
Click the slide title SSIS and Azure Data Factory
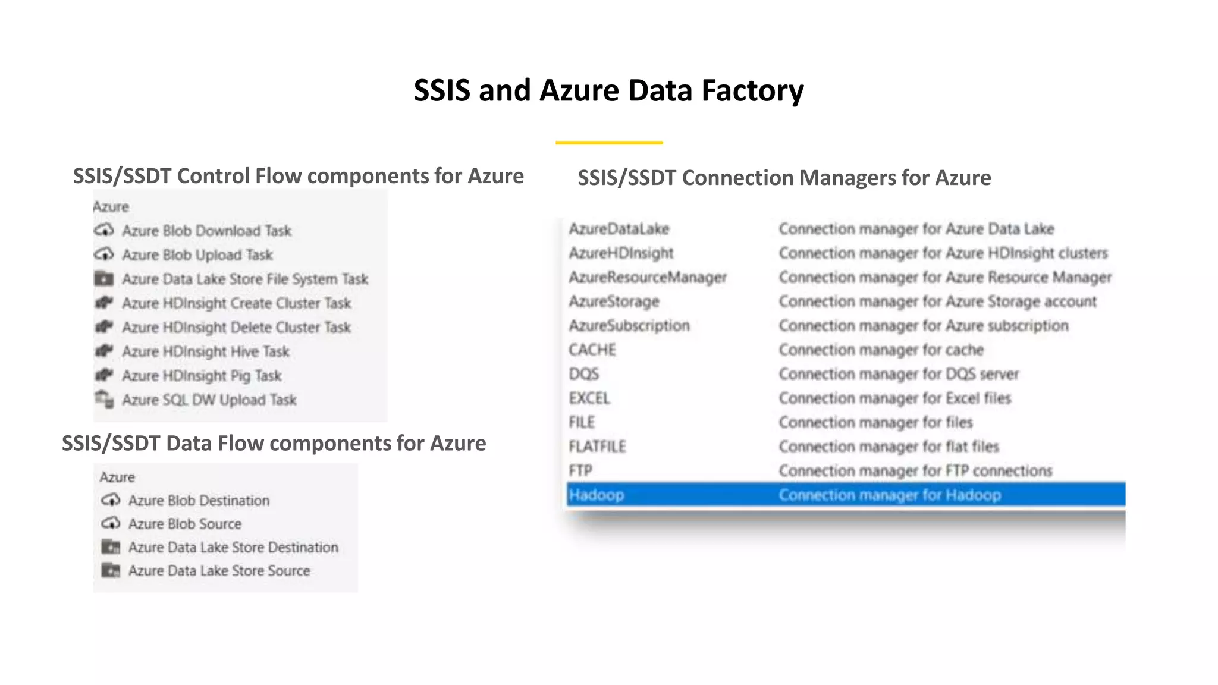pos(608,90)
